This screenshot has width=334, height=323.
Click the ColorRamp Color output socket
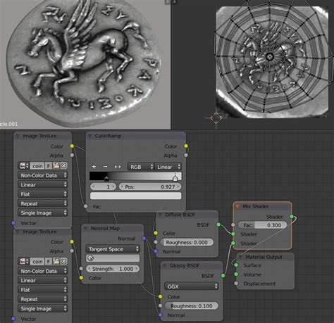(x=186, y=146)
